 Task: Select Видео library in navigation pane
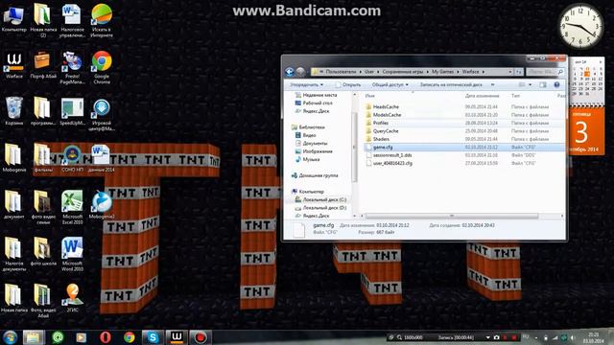pyautogui.click(x=309, y=135)
